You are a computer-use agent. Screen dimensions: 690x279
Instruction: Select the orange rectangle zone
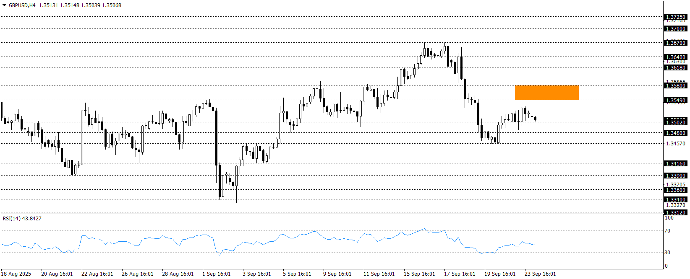click(x=546, y=92)
